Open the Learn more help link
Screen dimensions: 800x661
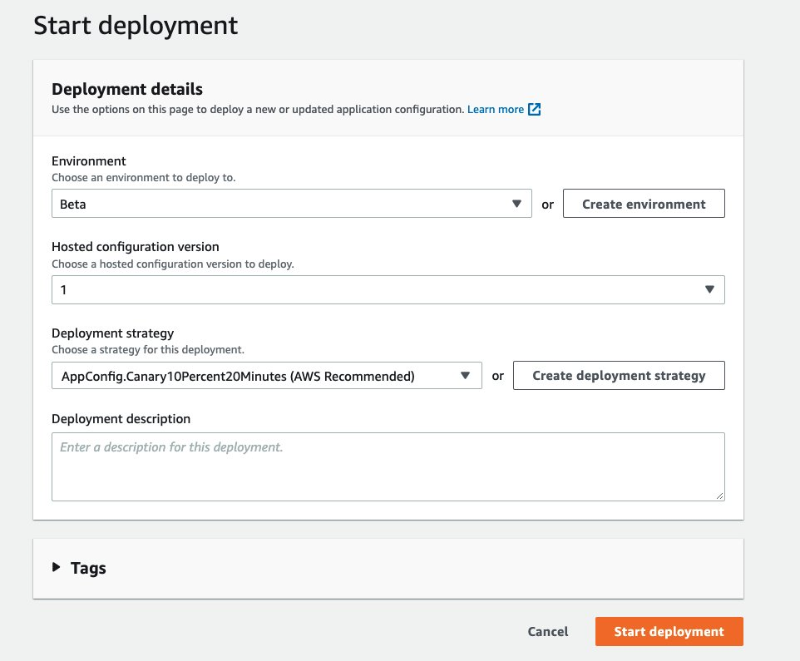pos(496,109)
